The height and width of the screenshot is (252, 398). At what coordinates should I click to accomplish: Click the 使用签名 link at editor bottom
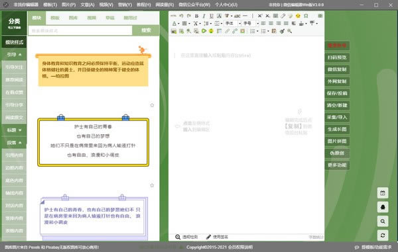[x=217, y=237]
